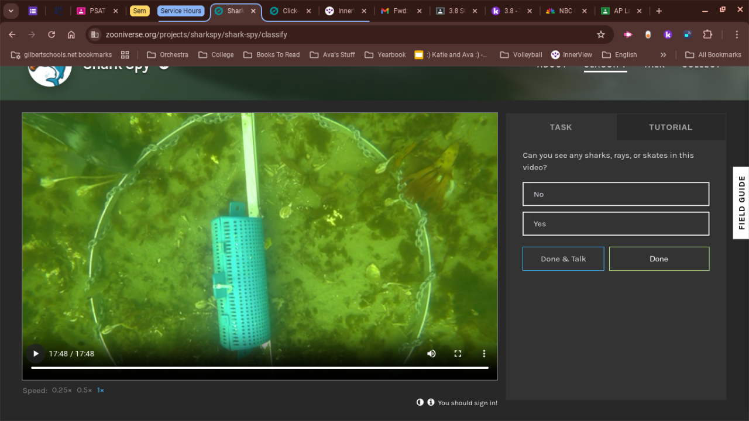Set playback speed to 0.25×
The height and width of the screenshot is (421, 749).
click(x=62, y=390)
